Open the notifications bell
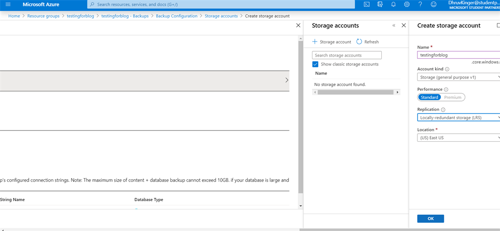 [x=394, y=4]
